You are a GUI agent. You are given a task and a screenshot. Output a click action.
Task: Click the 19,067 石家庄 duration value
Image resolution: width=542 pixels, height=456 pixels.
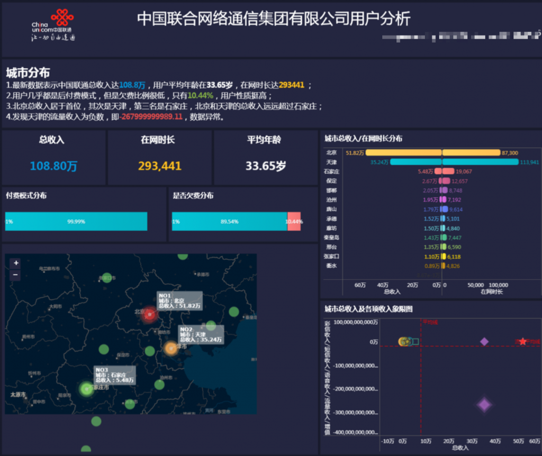(464, 172)
